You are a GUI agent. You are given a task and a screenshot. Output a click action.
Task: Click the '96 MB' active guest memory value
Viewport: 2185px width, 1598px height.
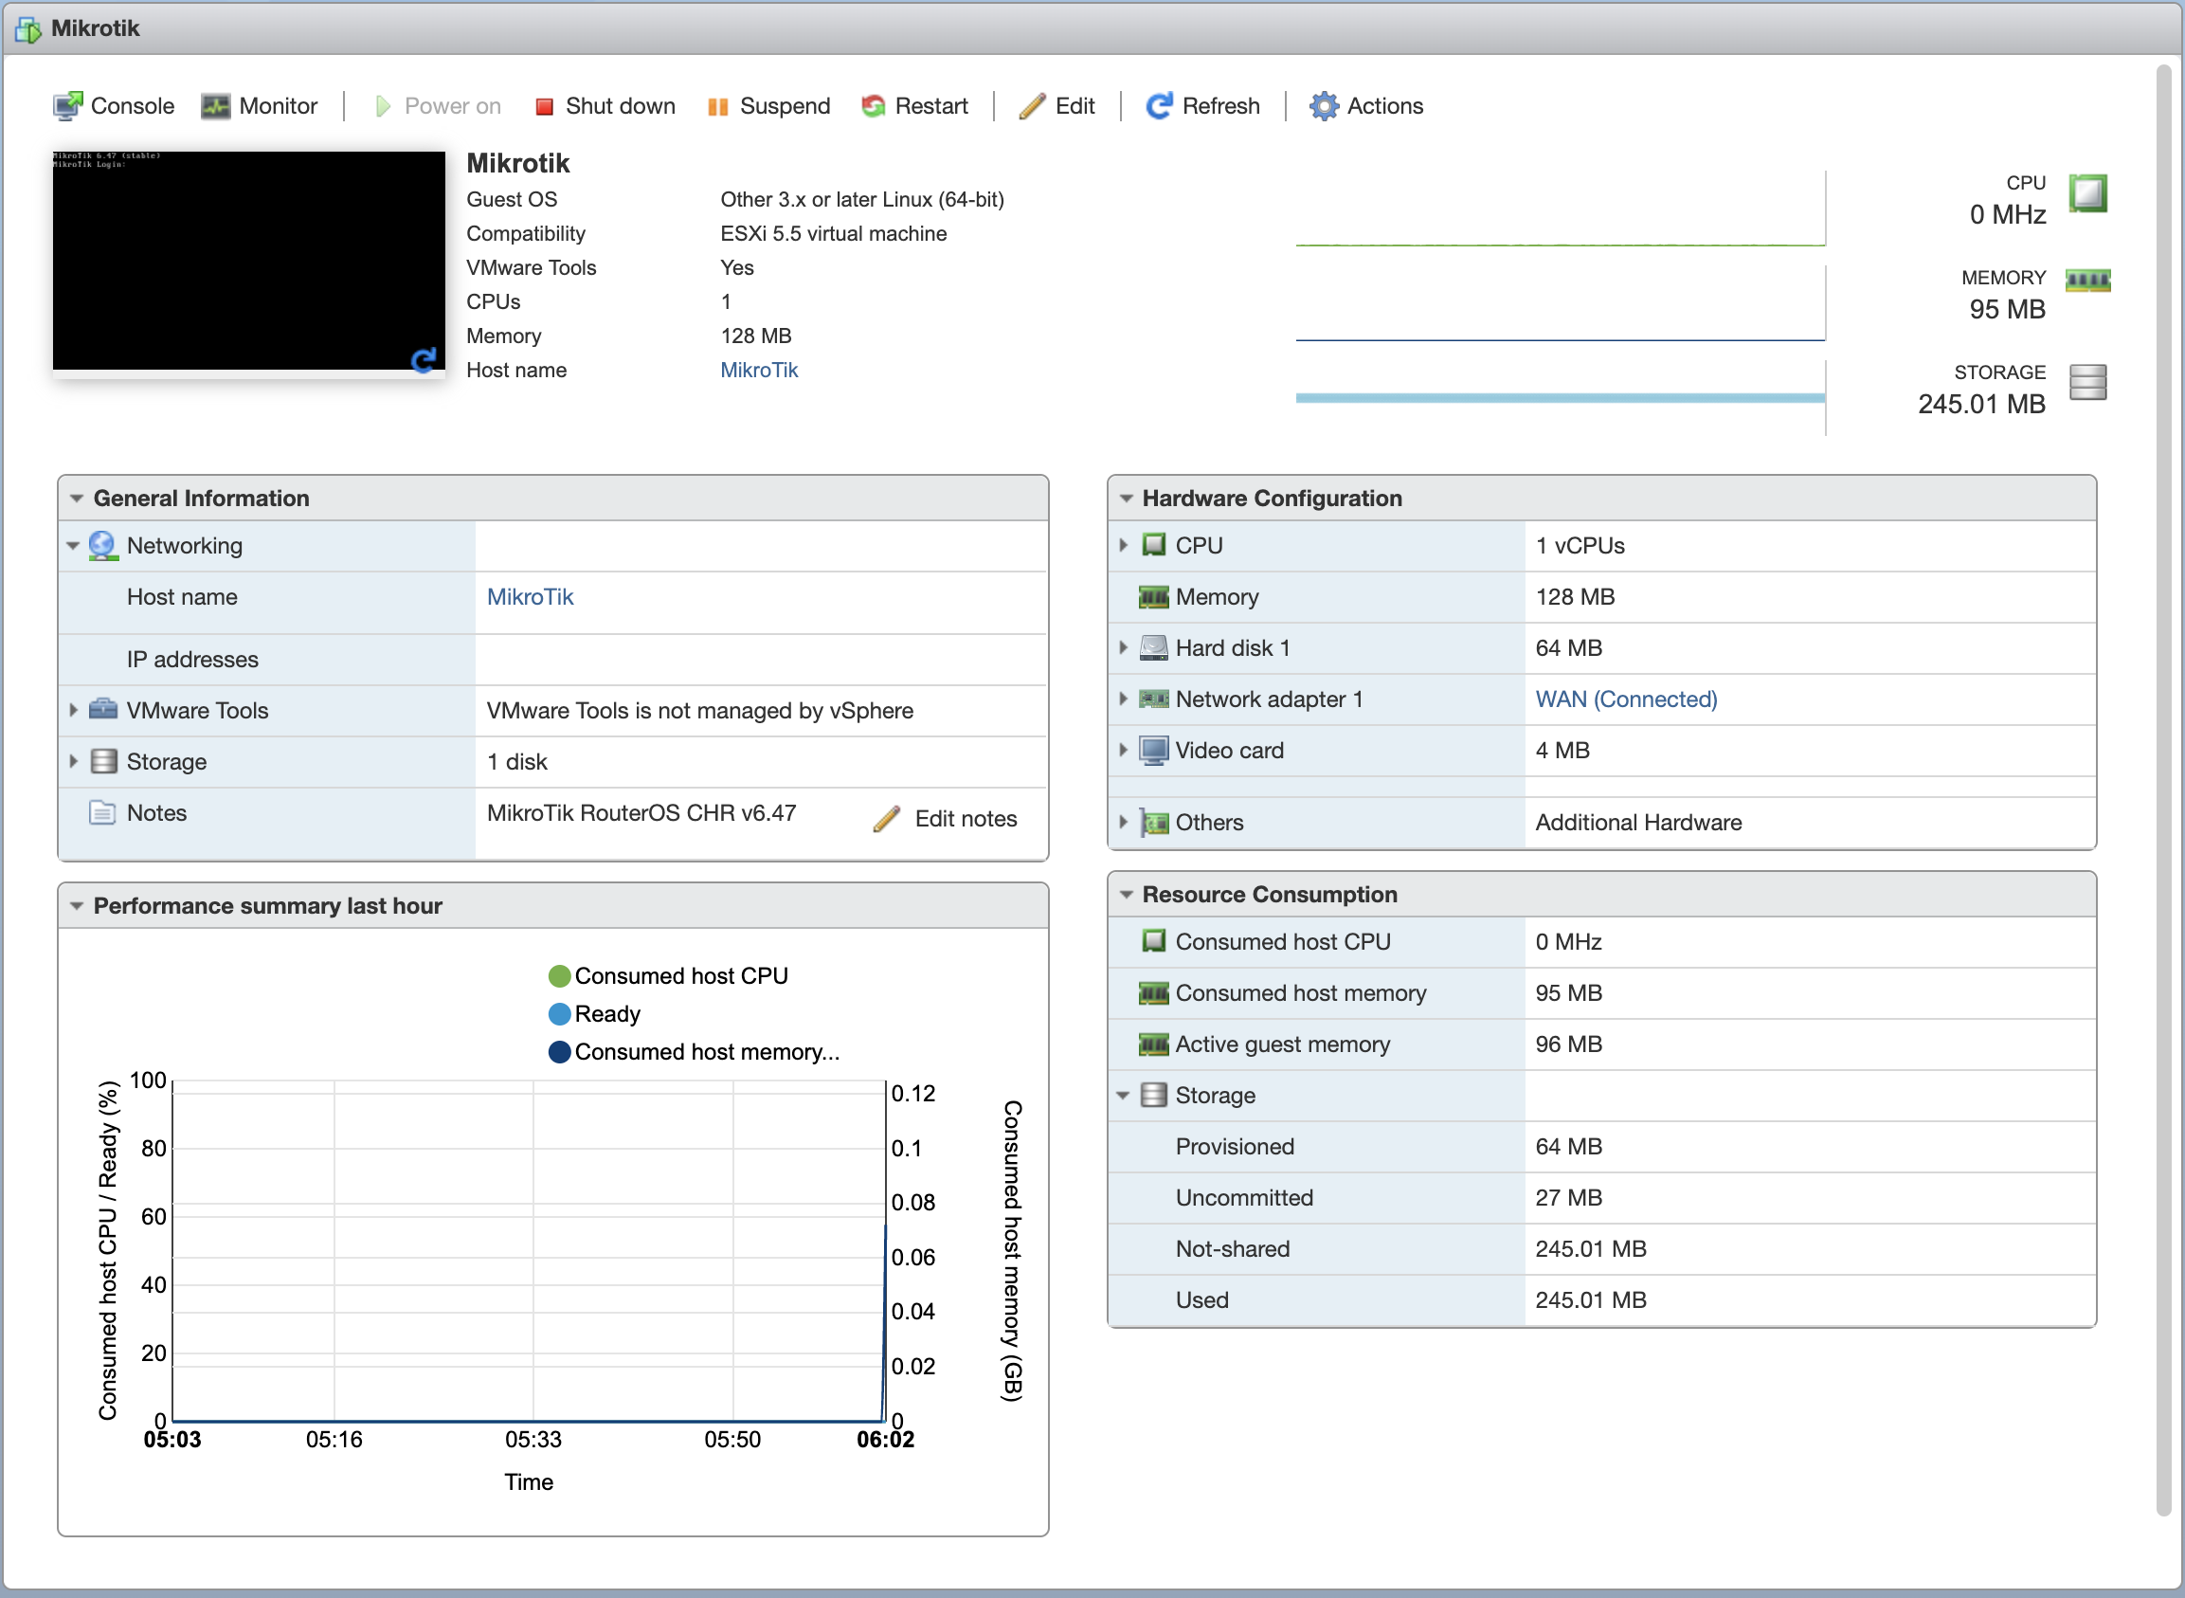[1568, 1044]
